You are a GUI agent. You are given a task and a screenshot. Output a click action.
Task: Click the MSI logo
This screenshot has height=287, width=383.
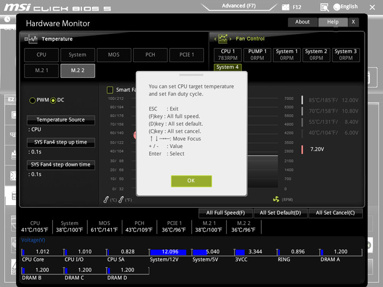17,7
